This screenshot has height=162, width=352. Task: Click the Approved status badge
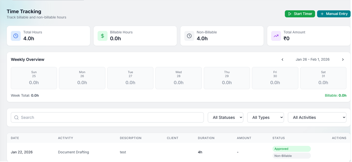pyautogui.click(x=292, y=149)
